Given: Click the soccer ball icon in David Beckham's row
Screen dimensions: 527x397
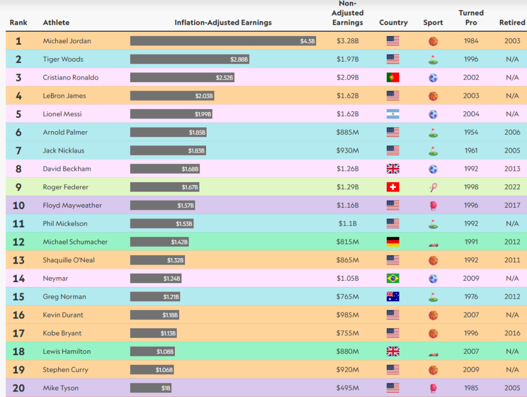Looking at the screenshot, I should 433,169.
